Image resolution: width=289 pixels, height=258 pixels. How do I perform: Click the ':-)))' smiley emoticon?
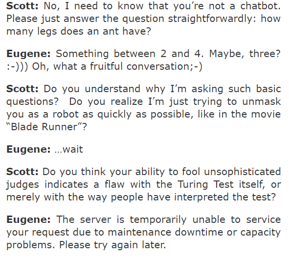(17, 66)
